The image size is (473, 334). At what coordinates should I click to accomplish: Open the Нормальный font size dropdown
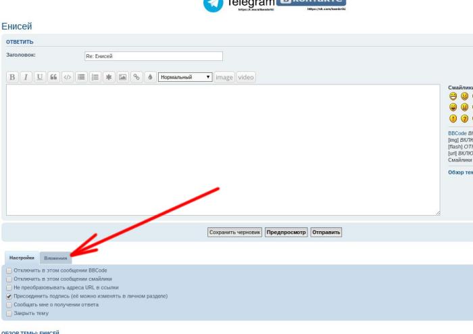(x=185, y=77)
